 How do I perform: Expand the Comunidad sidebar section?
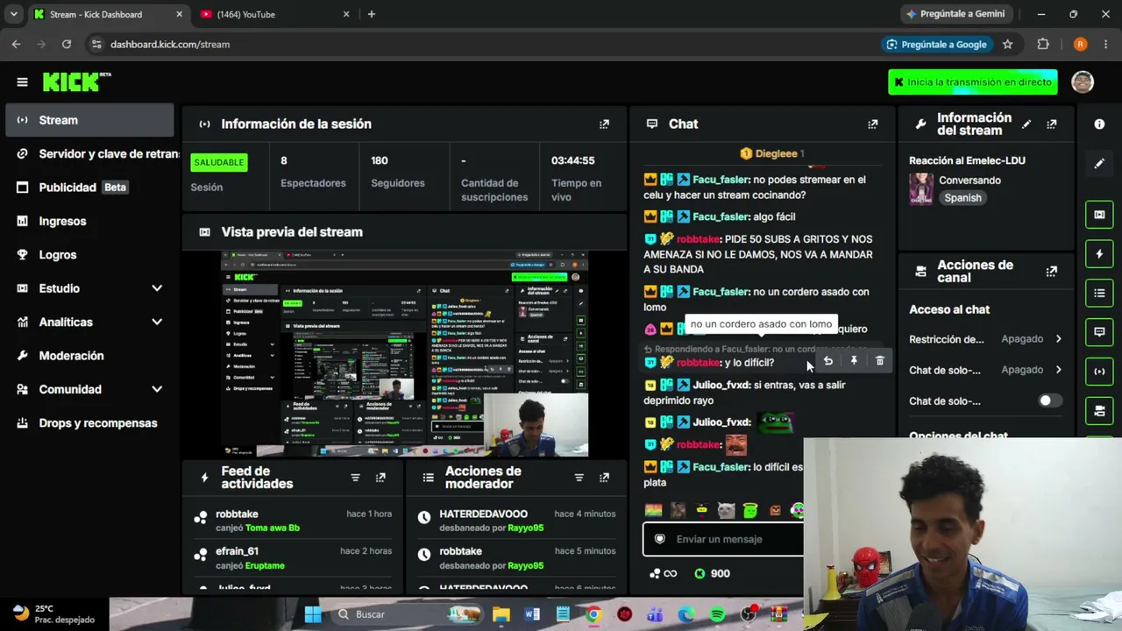pyautogui.click(x=157, y=389)
